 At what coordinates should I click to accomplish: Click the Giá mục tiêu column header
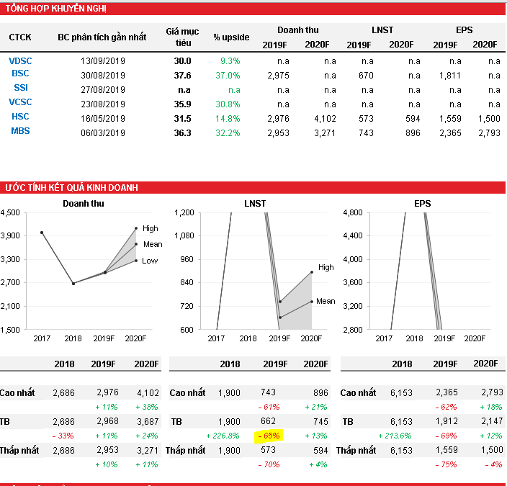pyautogui.click(x=181, y=37)
